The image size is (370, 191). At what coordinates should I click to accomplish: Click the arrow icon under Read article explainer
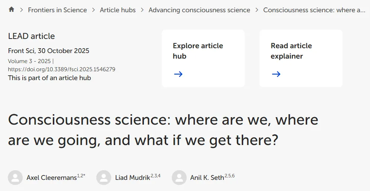click(276, 74)
